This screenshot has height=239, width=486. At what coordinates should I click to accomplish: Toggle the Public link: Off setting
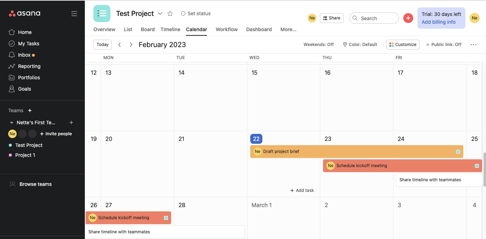pyautogui.click(x=444, y=45)
